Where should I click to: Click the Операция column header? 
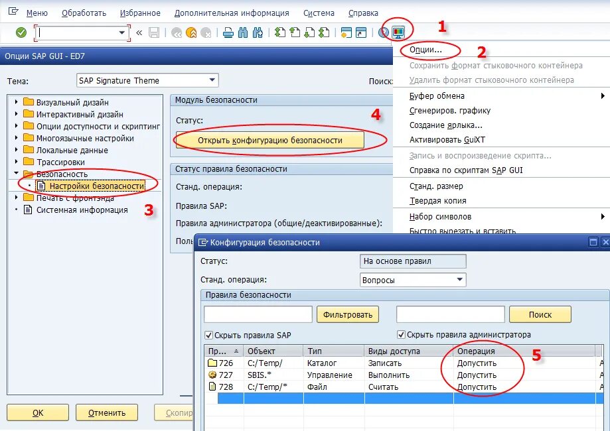(x=525, y=351)
